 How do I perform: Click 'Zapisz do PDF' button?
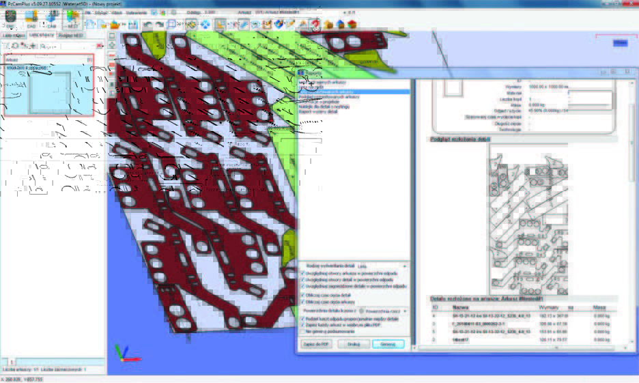(x=316, y=344)
